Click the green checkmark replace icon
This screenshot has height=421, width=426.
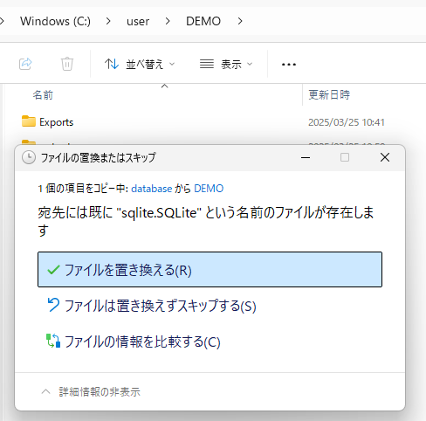[53, 270]
